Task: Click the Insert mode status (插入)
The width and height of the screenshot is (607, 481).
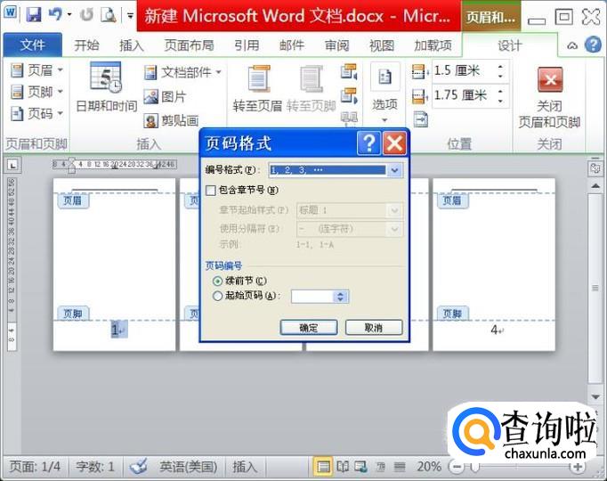Action: pos(245,466)
